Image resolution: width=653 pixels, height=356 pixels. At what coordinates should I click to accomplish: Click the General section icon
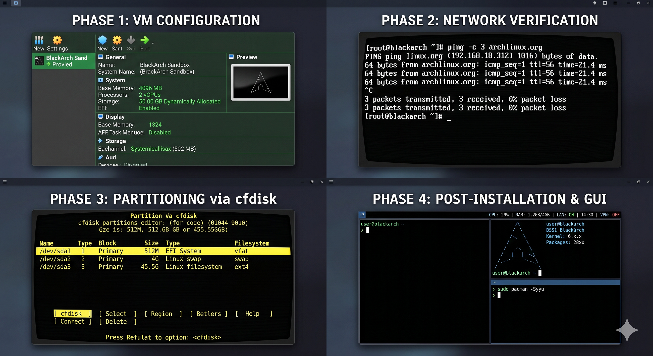click(100, 57)
